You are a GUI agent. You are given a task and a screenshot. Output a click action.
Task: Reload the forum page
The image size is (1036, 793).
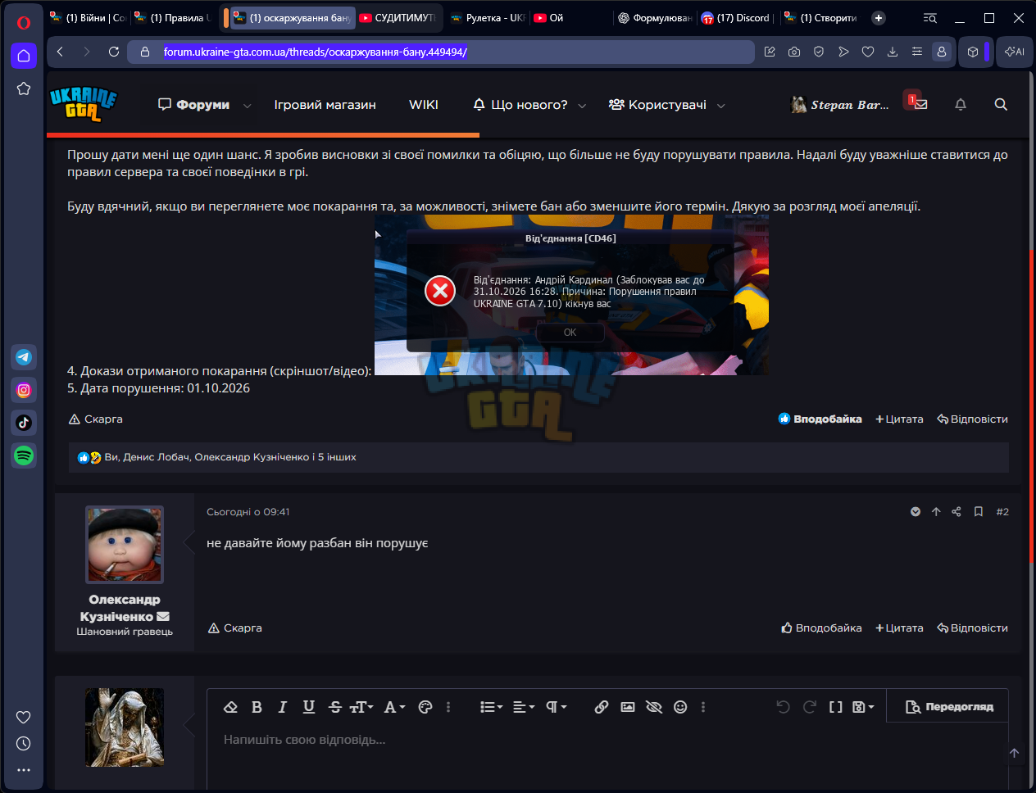[x=114, y=52]
